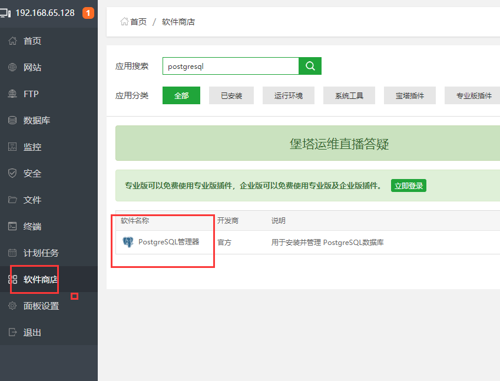Click the 立即登录 button
Image resolution: width=500 pixels, height=381 pixels.
pyautogui.click(x=409, y=185)
